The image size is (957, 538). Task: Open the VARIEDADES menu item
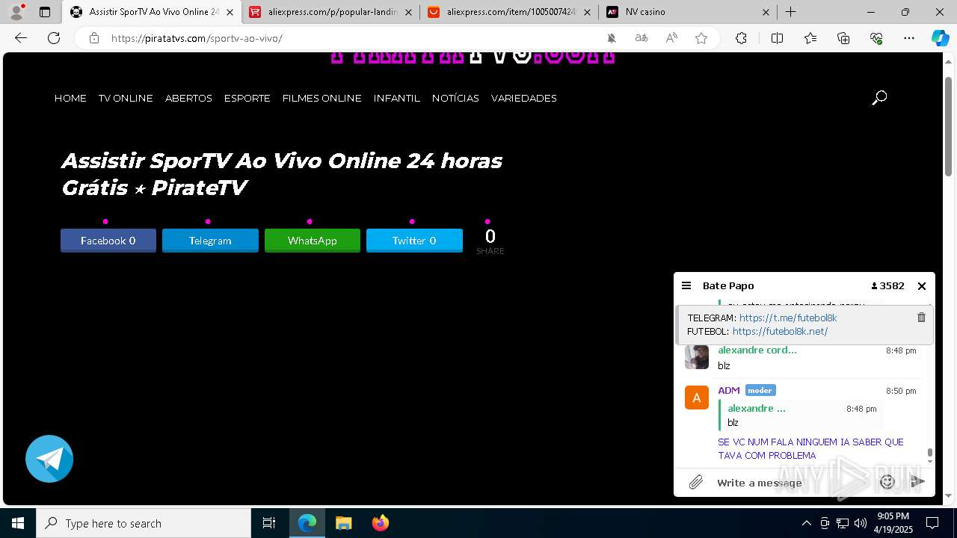click(523, 98)
